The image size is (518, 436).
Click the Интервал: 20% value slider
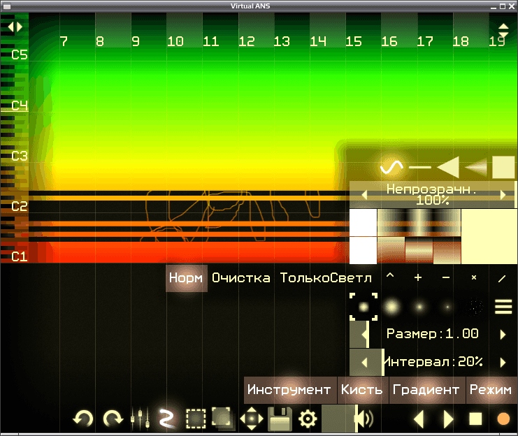(433, 363)
